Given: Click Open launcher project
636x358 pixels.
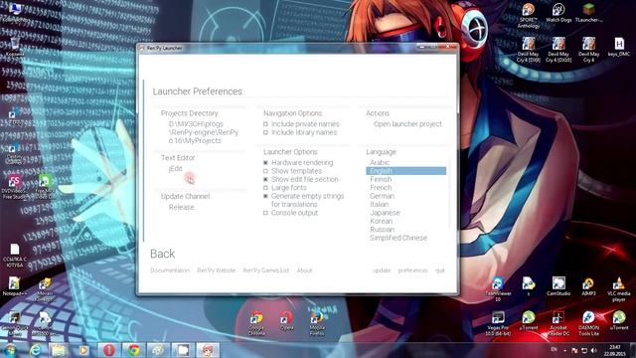Looking at the screenshot, I should tap(407, 124).
